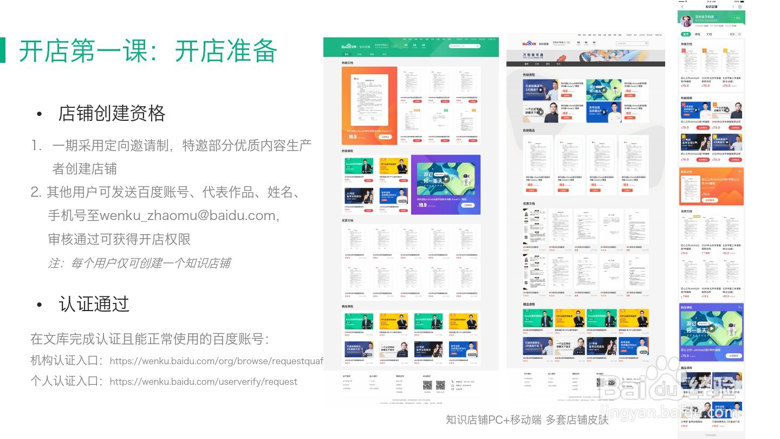
Task: Click the 开店第一课：开店准备 slide title
Action: point(148,51)
